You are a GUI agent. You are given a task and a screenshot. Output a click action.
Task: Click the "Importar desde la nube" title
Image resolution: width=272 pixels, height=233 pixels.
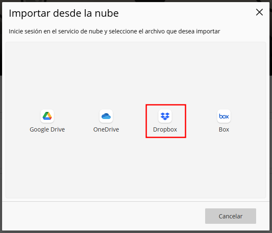tap(64, 13)
